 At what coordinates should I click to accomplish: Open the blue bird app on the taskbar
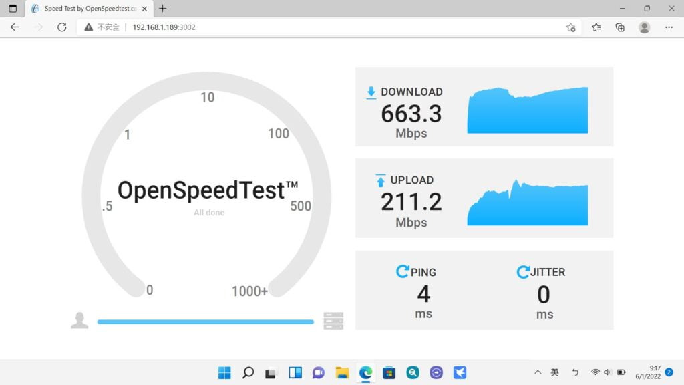(x=460, y=372)
